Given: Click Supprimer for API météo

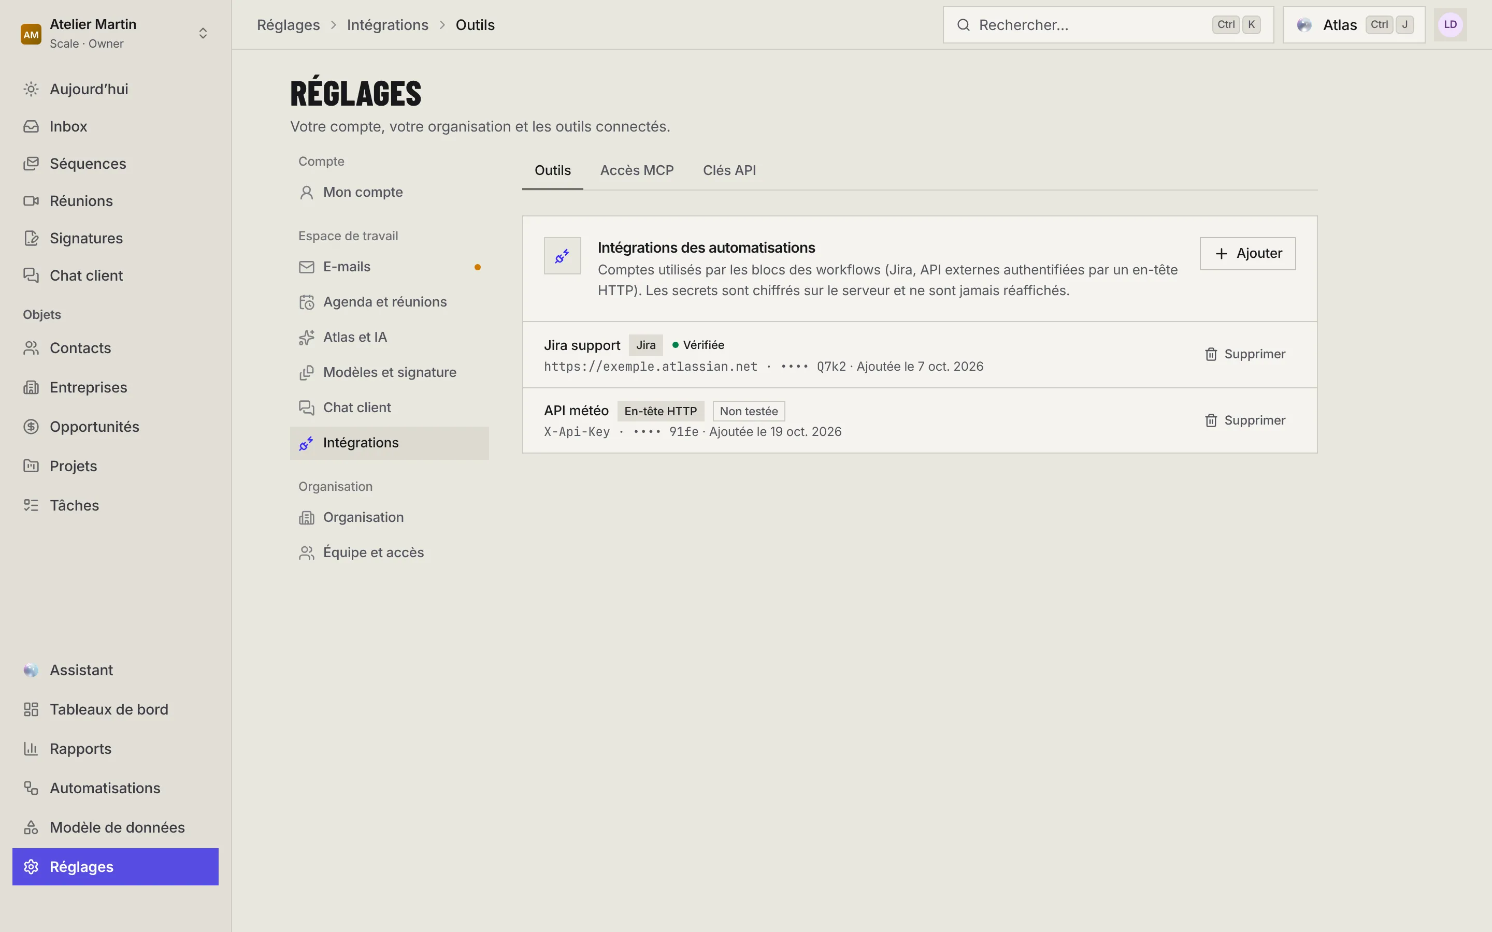Looking at the screenshot, I should pyautogui.click(x=1245, y=420).
